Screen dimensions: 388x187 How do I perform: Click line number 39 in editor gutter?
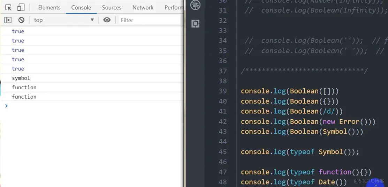pyautogui.click(x=222, y=91)
